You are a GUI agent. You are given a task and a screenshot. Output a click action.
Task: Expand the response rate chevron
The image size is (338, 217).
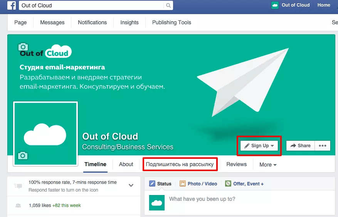point(131,185)
